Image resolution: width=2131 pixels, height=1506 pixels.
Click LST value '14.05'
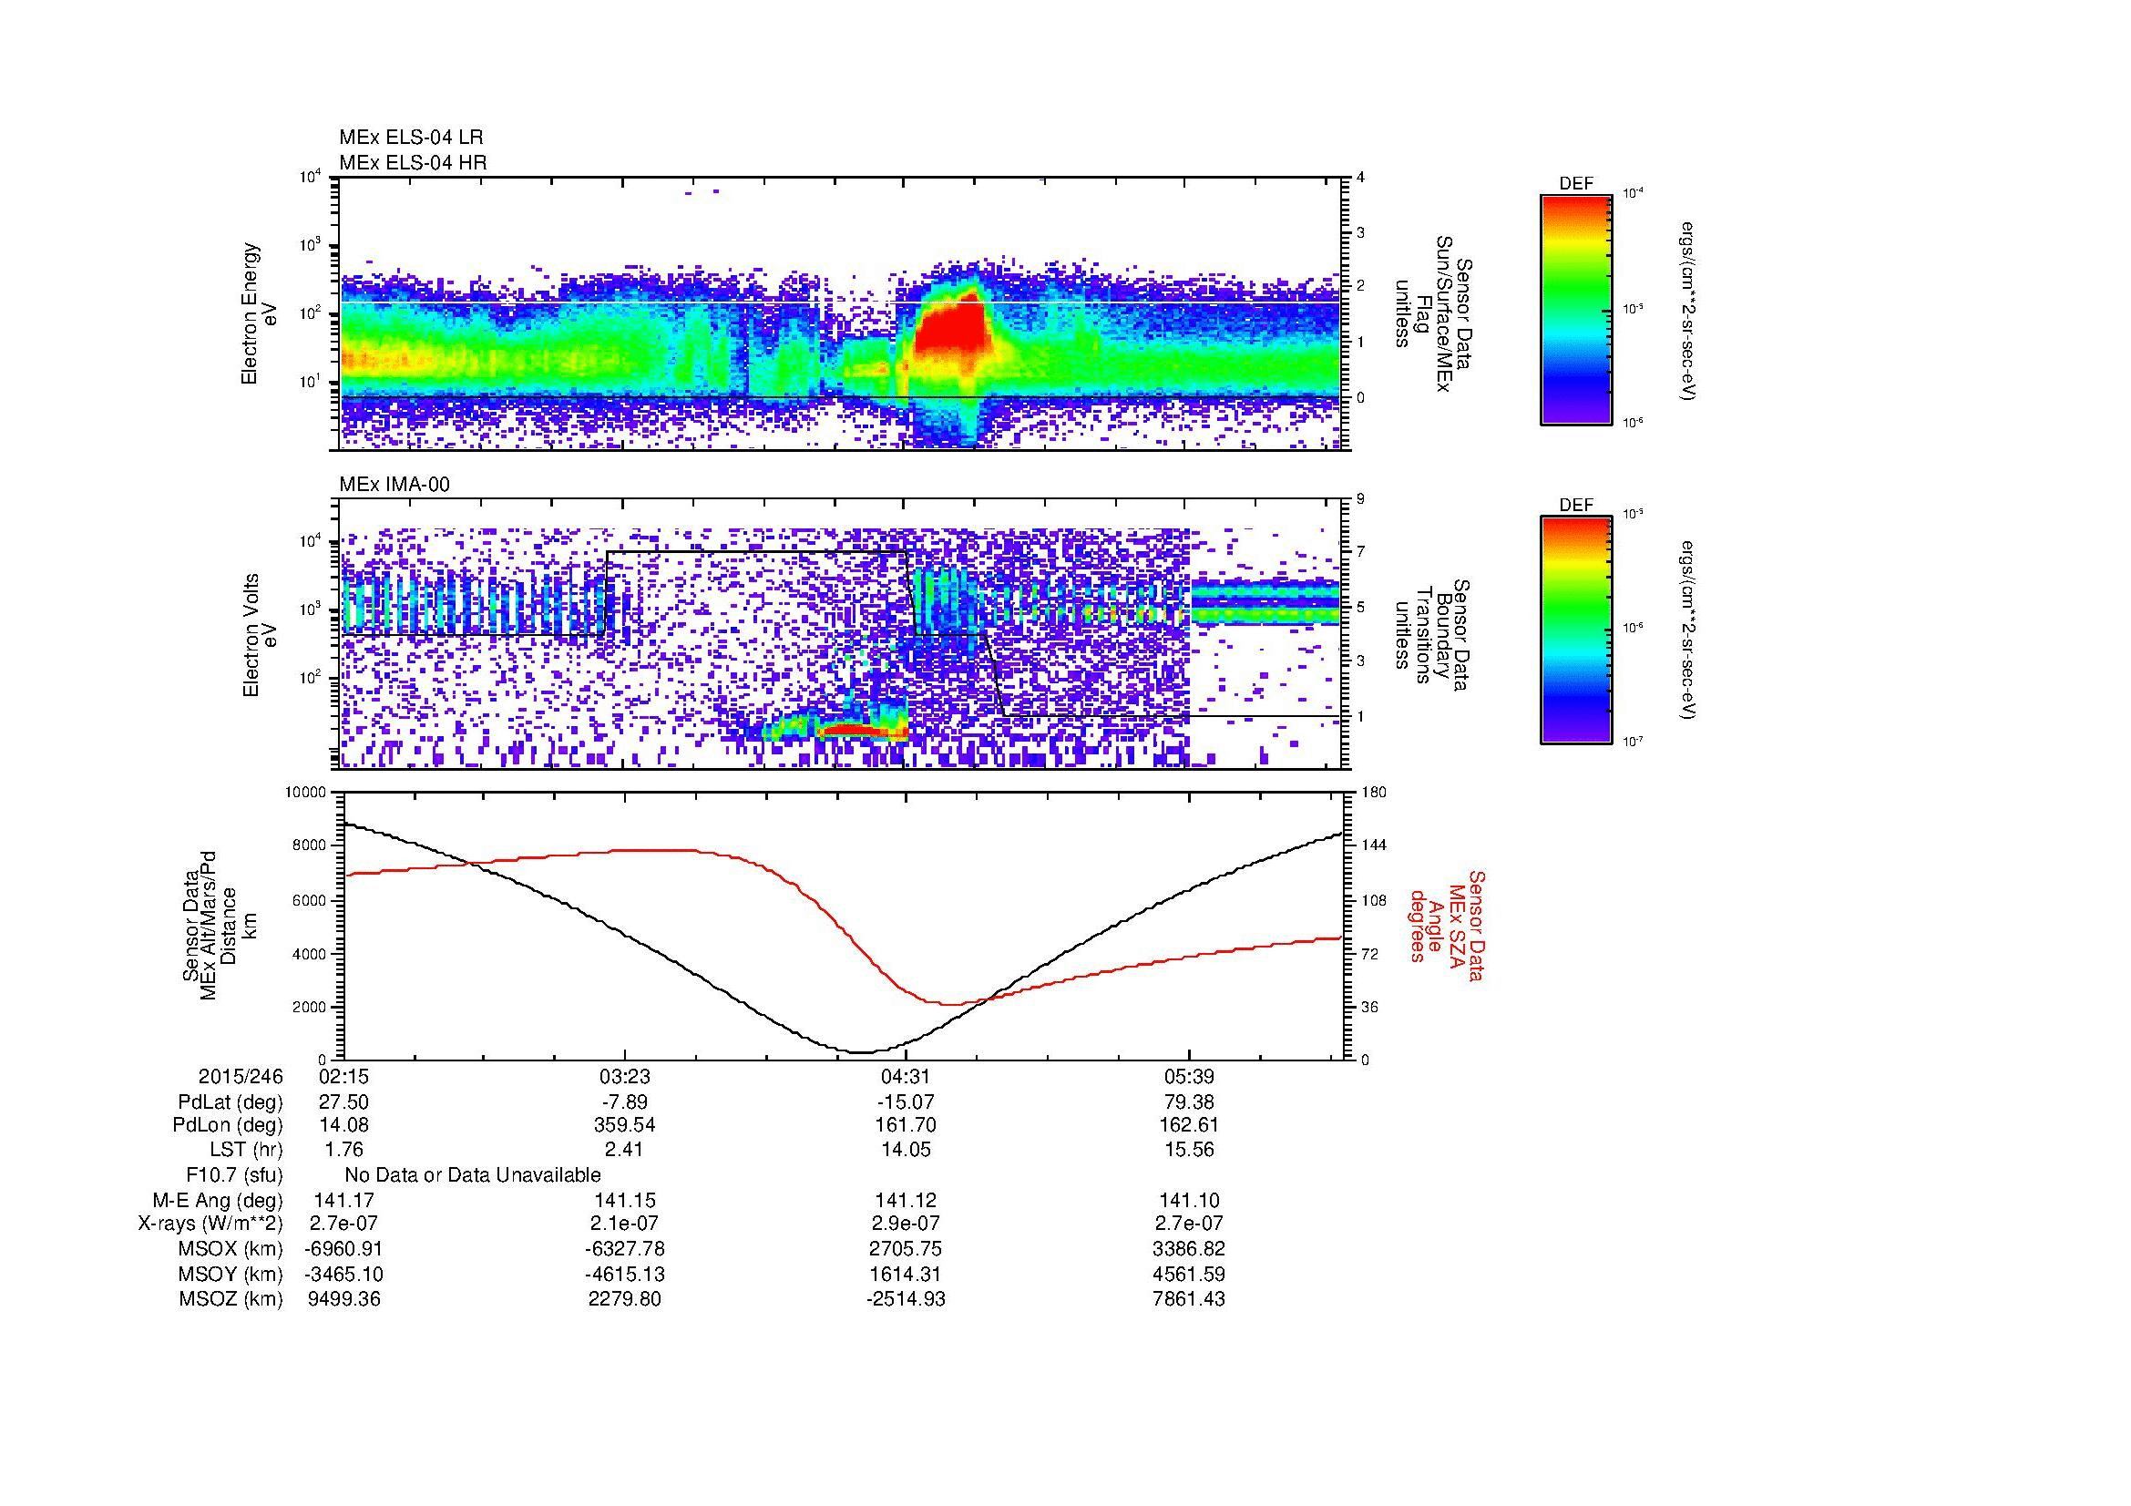coord(906,1150)
